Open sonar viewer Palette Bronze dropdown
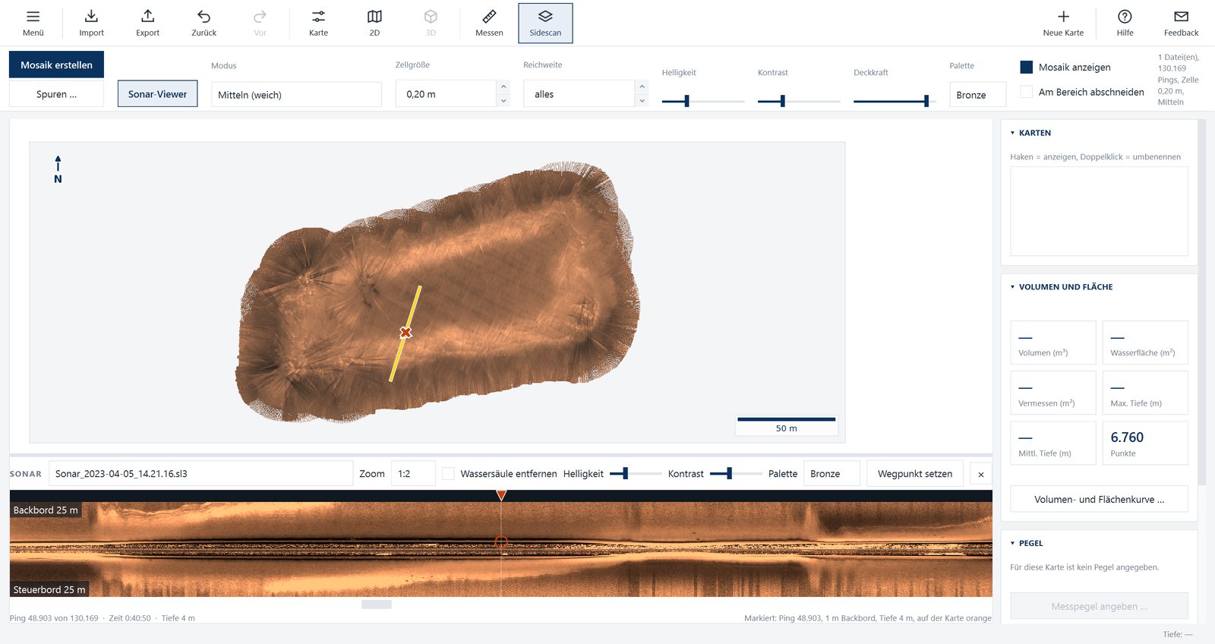 pyautogui.click(x=832, y=474)
